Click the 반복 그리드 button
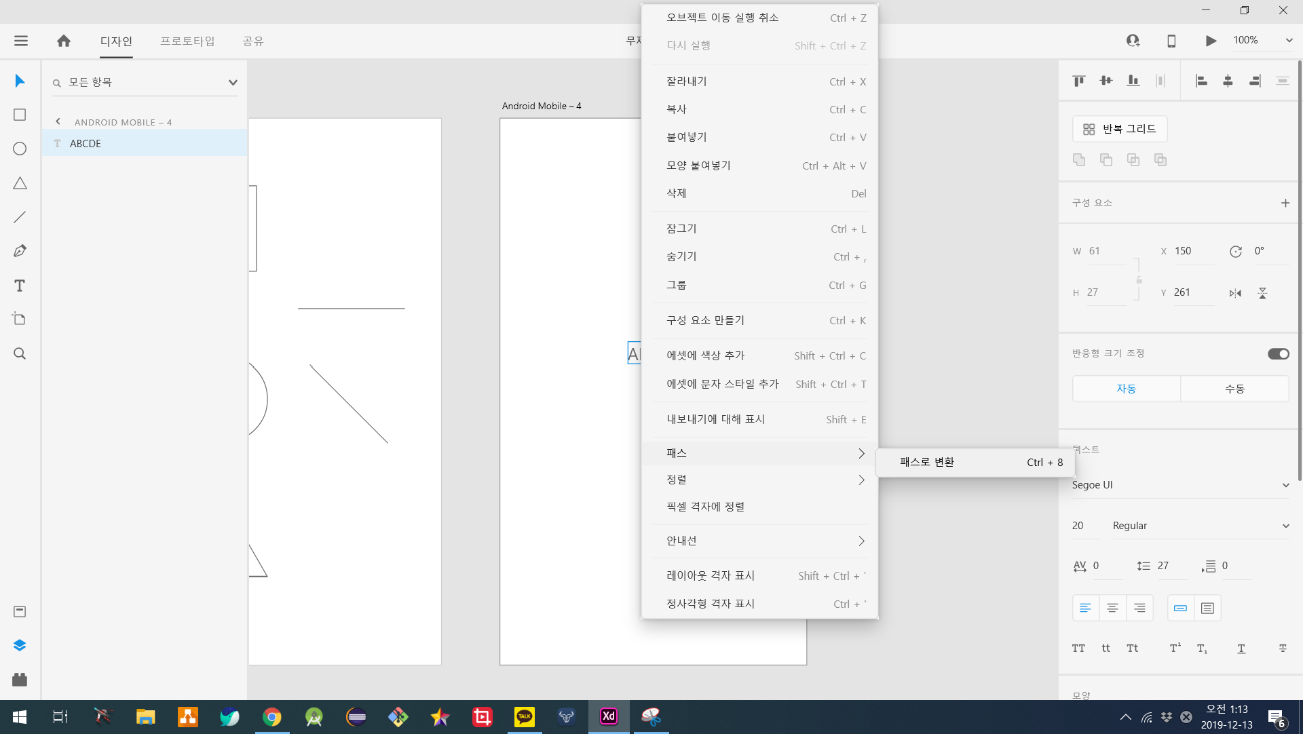1303x734 pixels. (1120, 129)
